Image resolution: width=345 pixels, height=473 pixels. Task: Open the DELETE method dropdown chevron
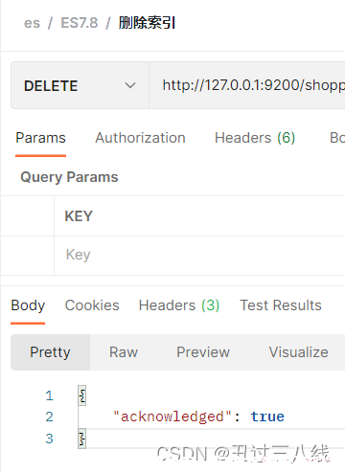pos(130,85)
